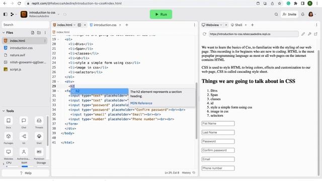Open the Threads tool
This screenshot has height=181, width=322.
(39, 121)
